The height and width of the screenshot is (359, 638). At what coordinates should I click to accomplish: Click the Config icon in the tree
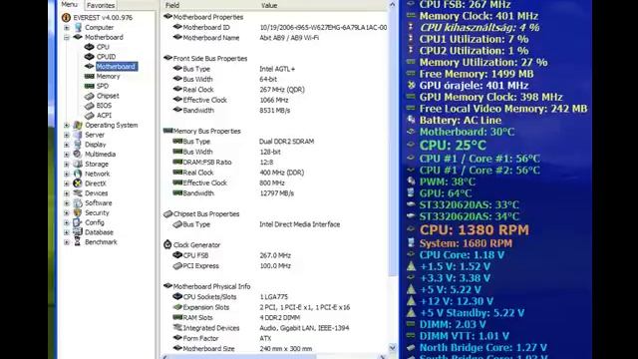click(x=78, y=222)
